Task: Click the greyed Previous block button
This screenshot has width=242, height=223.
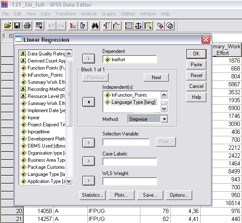Action: [x=96, y=78]
